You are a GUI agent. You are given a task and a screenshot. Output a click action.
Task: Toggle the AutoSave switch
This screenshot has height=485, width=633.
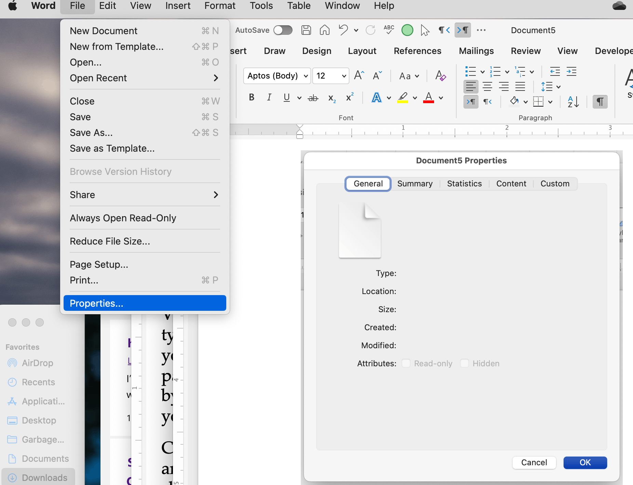pos(283,30)
